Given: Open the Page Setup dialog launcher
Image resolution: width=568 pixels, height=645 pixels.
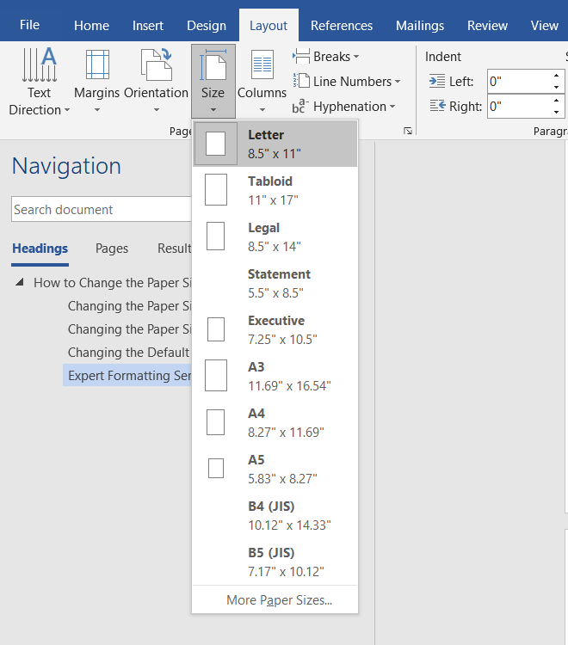Looking at the screenshot, I should 408,131.
